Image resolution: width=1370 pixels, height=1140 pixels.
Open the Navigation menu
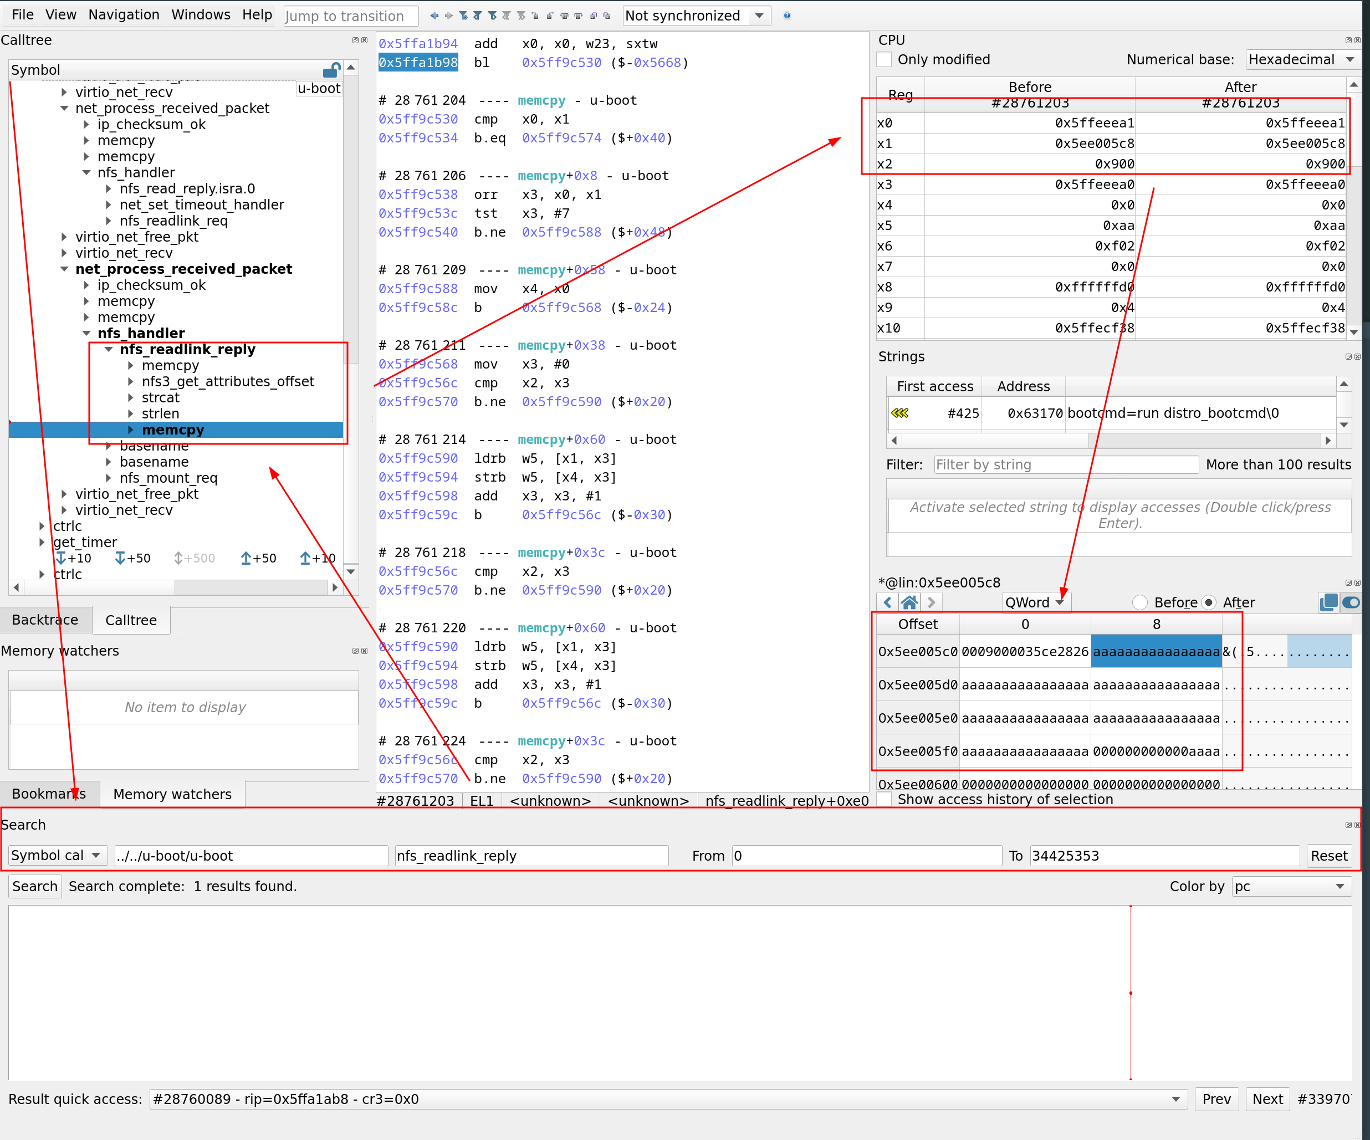click(x=123, y=14)
